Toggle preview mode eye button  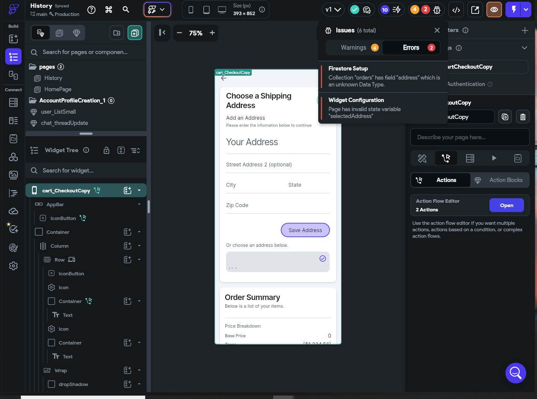(x=494, y=10)
